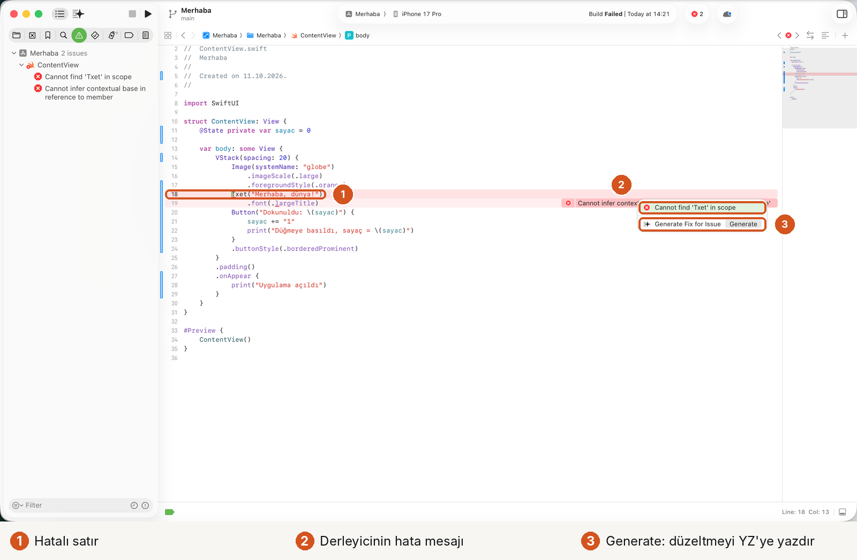This screenshot has height=560, width=857.
Task: Select the Issue navigator warning icon
Action: [x=79, y=35]
